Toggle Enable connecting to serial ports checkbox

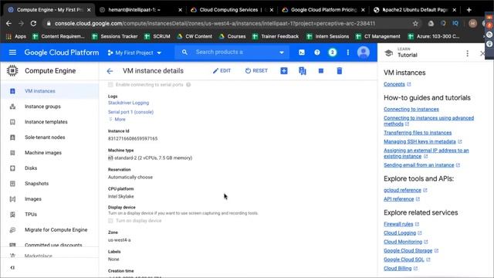coord(110,84)
